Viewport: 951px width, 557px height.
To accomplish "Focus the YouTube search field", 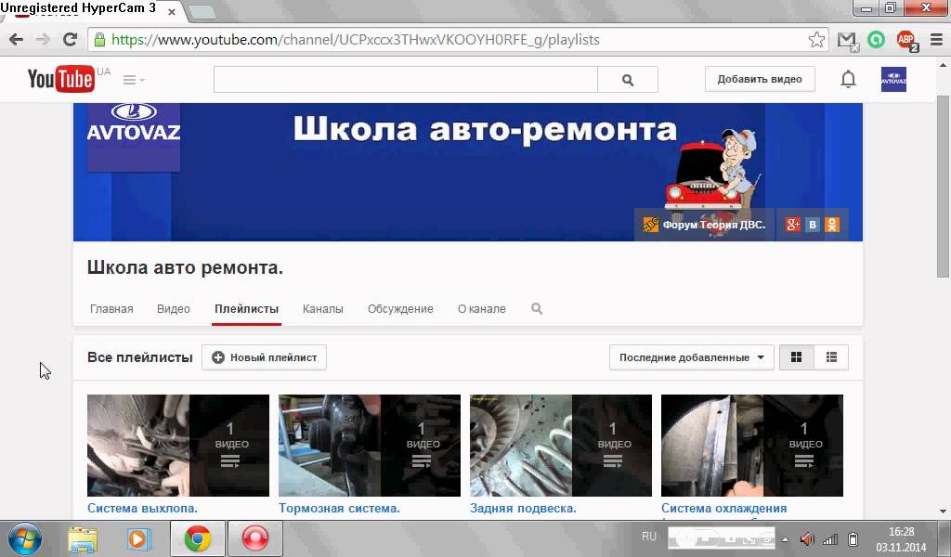I will [406, 80].
